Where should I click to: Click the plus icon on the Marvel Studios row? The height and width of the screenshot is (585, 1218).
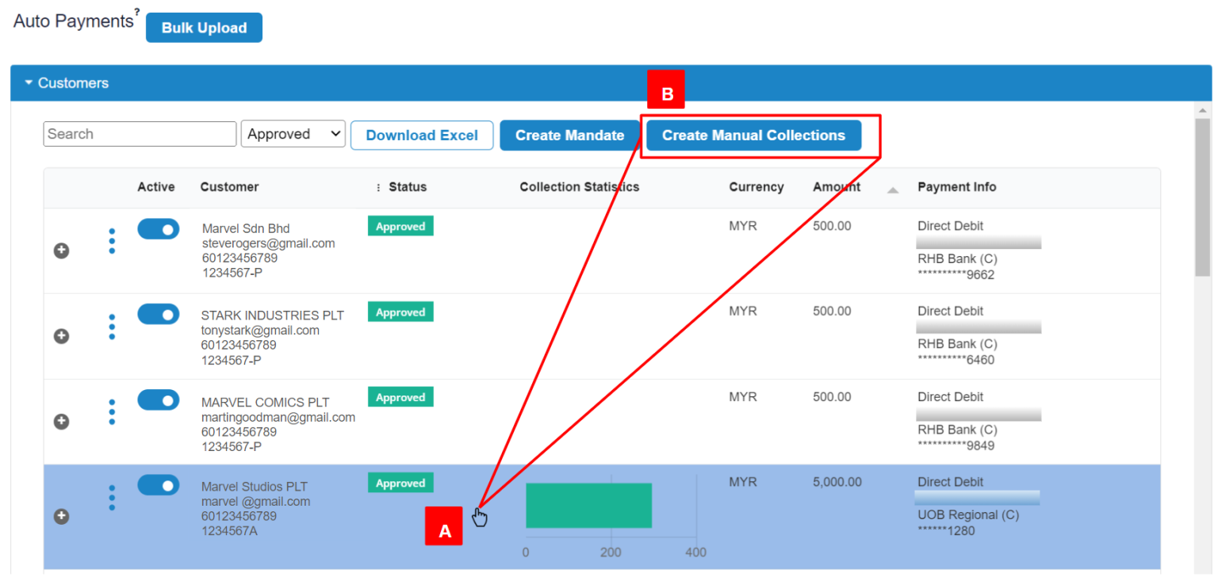[x=61, y=516]
